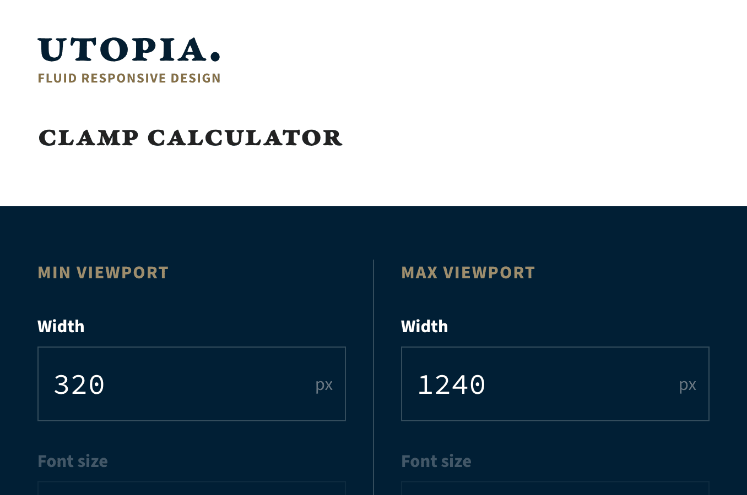This screenshot has height=495, width=747.
Task: Select the 1240 value text
Action: click(451, 384)
